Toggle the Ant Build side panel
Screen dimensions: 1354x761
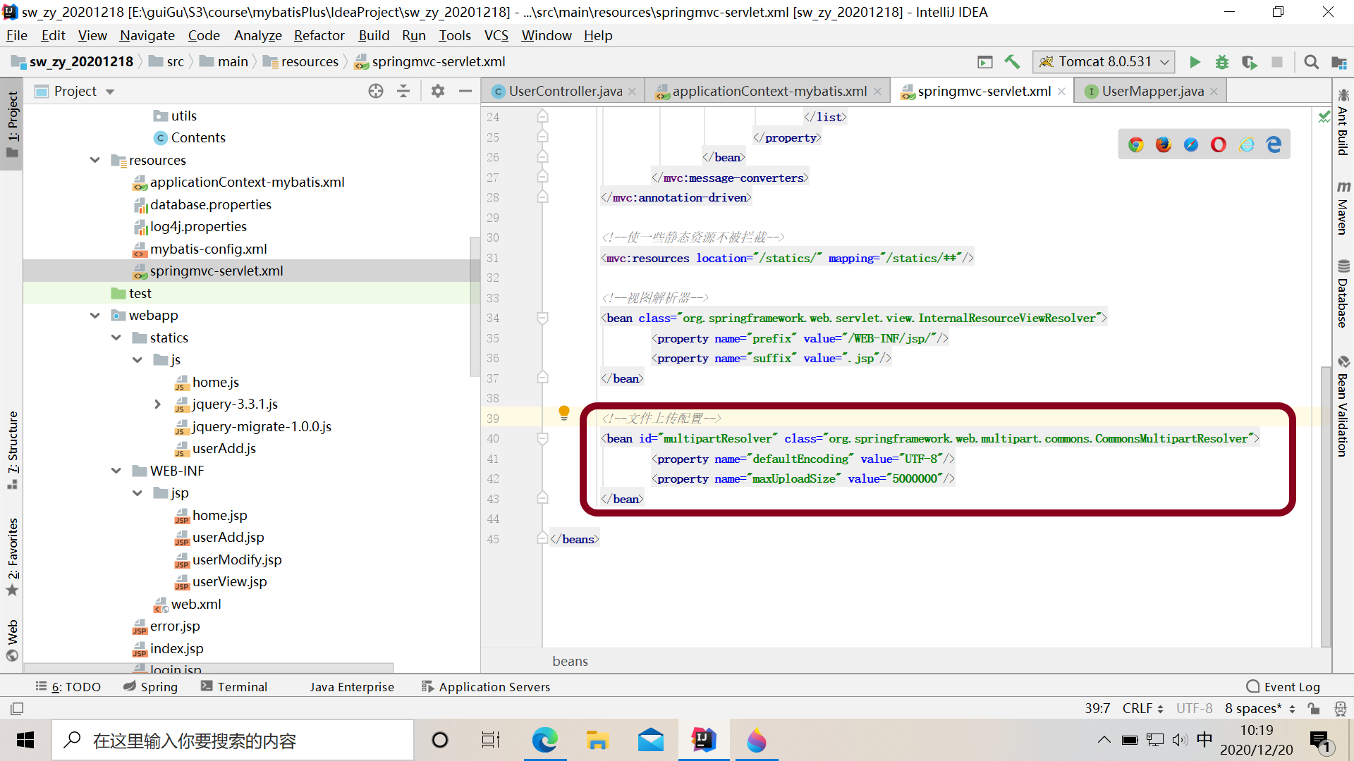(x=1343, y=122)
